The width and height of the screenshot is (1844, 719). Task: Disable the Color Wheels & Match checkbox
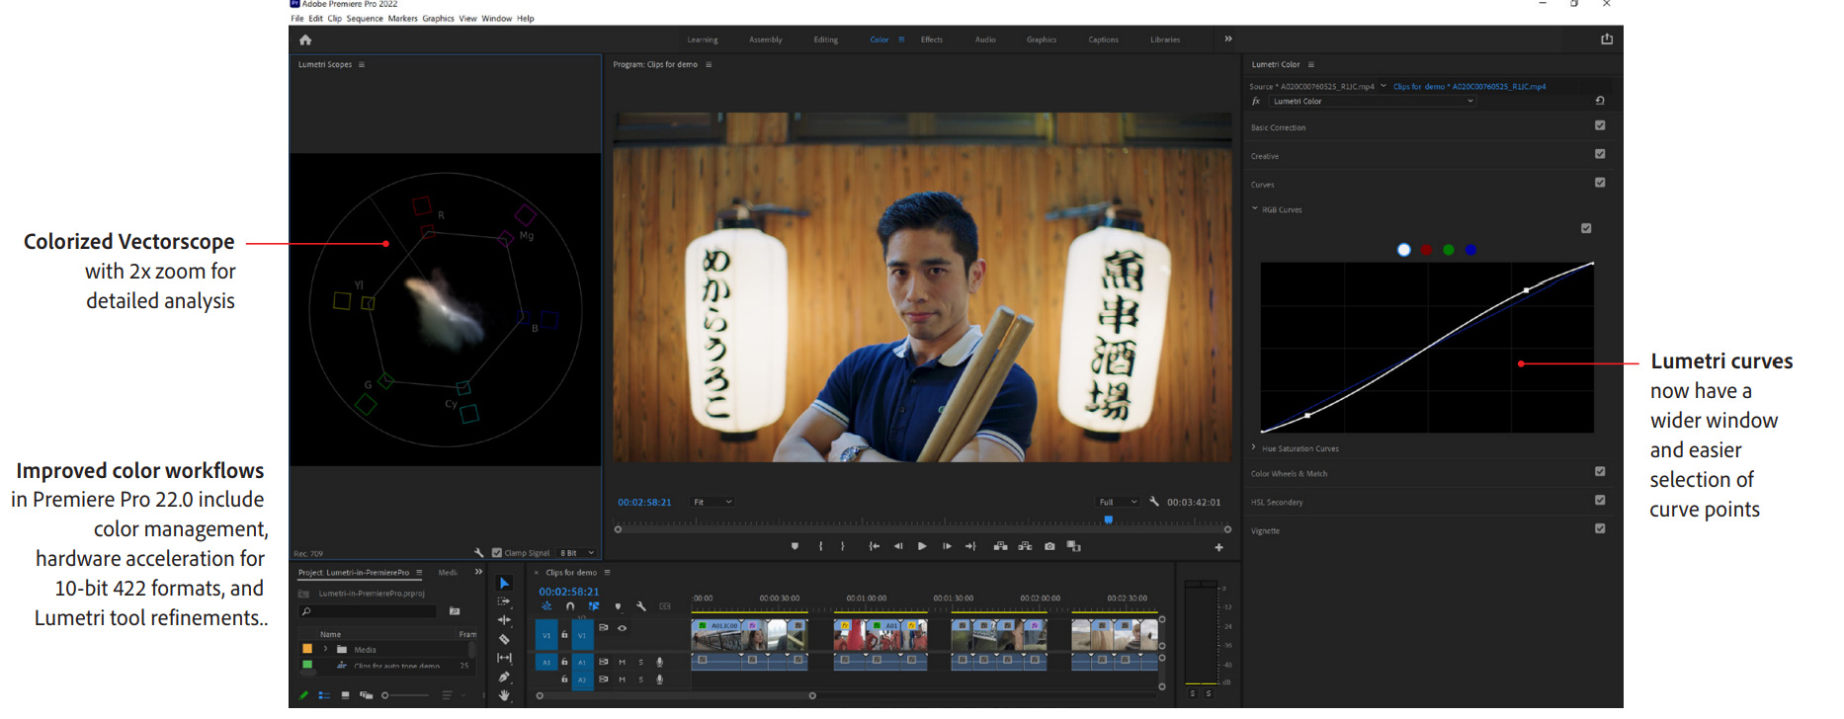1600,472
